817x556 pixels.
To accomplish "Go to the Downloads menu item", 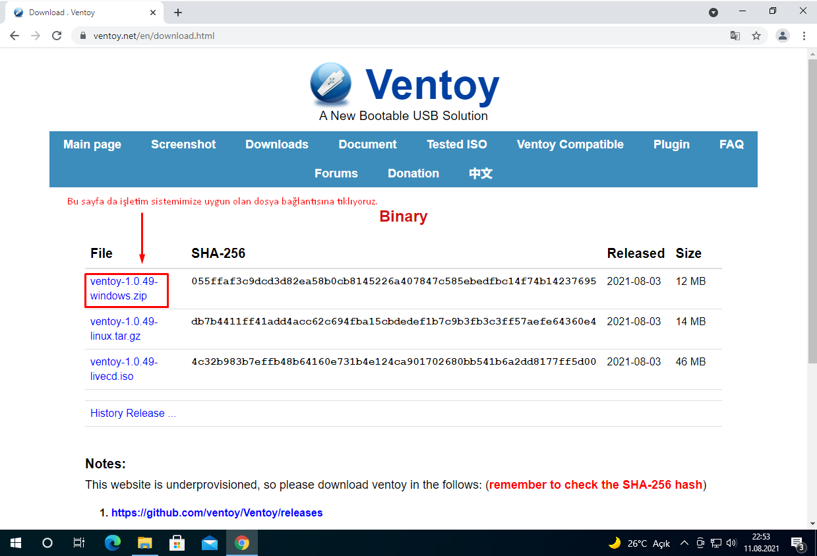I will (277, 144).
